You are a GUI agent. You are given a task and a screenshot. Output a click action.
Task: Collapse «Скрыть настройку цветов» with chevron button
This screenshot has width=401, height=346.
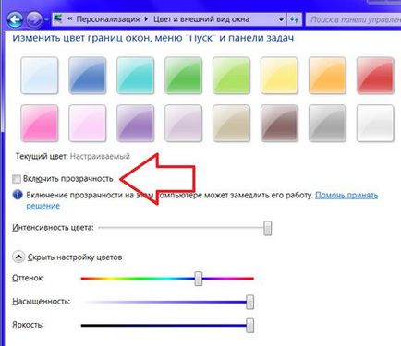[18, 257]
